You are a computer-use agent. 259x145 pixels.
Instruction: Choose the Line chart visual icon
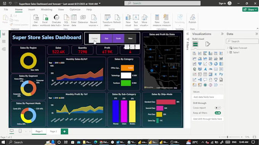(194, 58)
